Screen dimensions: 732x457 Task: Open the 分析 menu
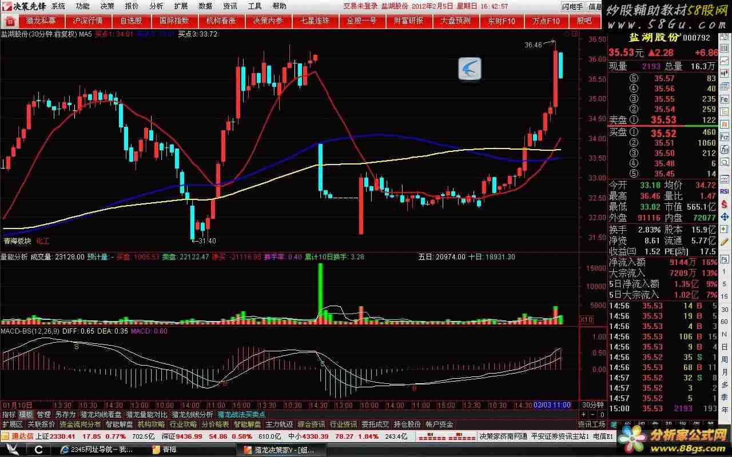(156, 6)
